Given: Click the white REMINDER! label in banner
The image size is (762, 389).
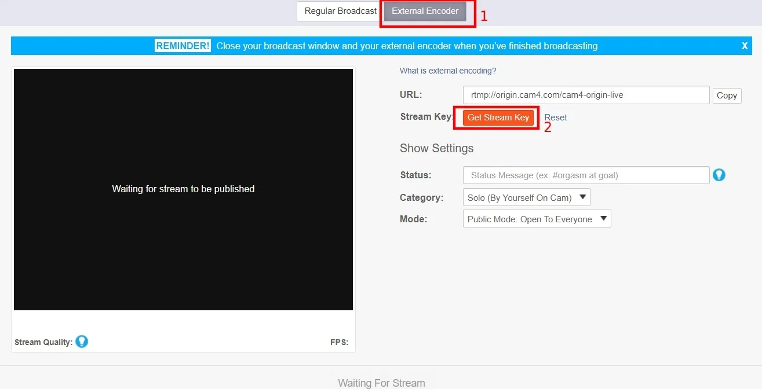Looking at the screenshot, I should (x=183, y=46).
